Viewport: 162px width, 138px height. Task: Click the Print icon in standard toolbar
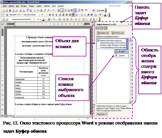(x=20, y=10)
